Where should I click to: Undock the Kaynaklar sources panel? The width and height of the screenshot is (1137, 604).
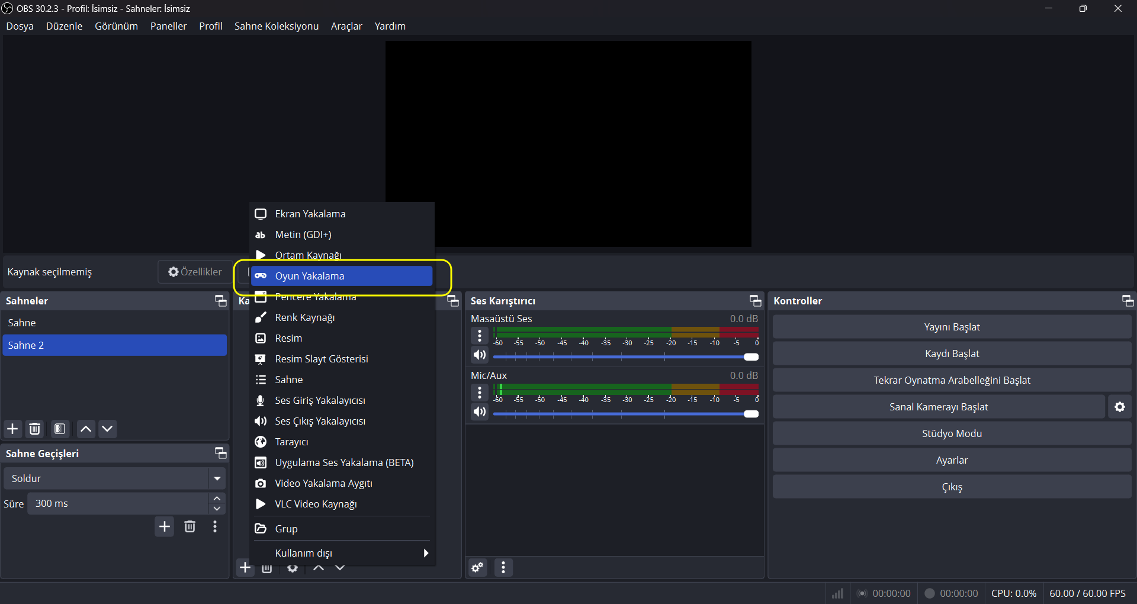pos(453,301)
